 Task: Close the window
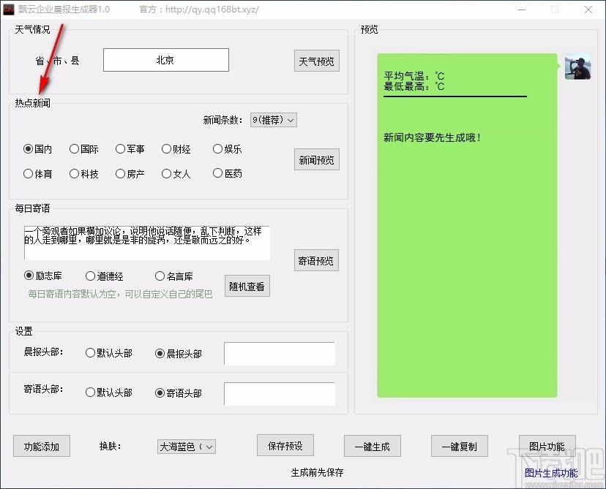[x=588, y=10]
